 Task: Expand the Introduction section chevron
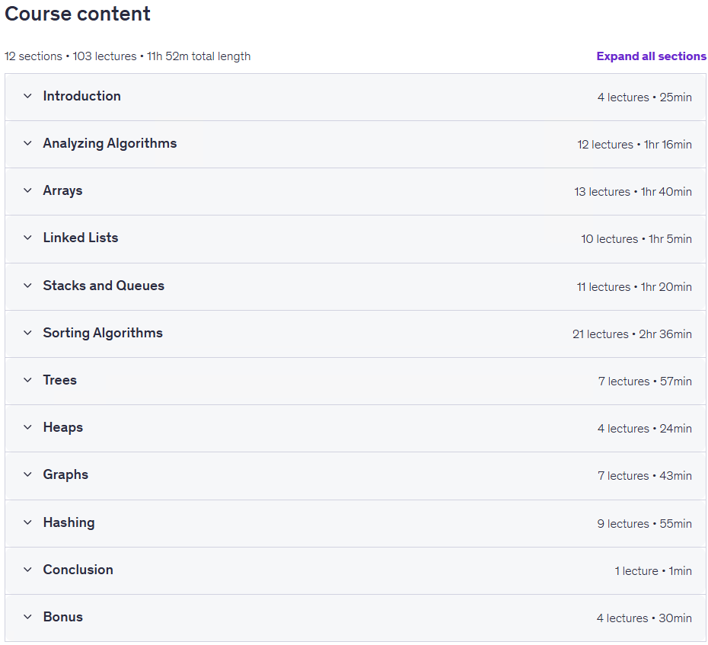coord(27,96)
